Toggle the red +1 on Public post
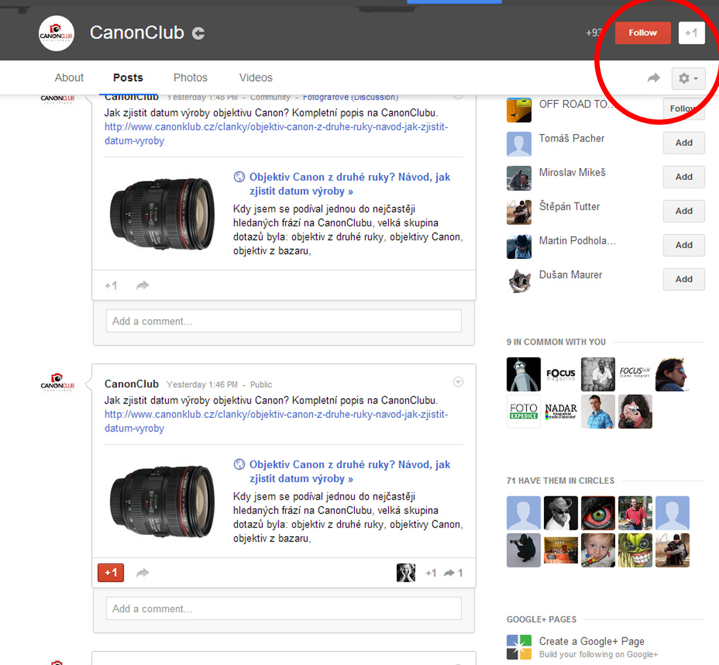 click(110, 573)
